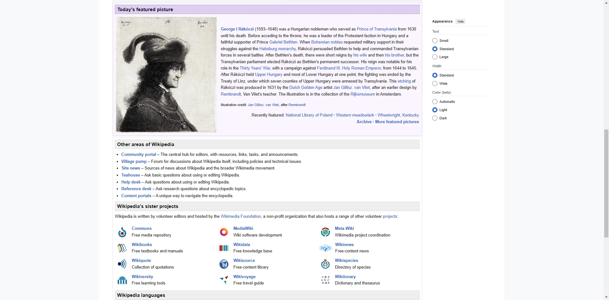Choose Wide width option

435,83
